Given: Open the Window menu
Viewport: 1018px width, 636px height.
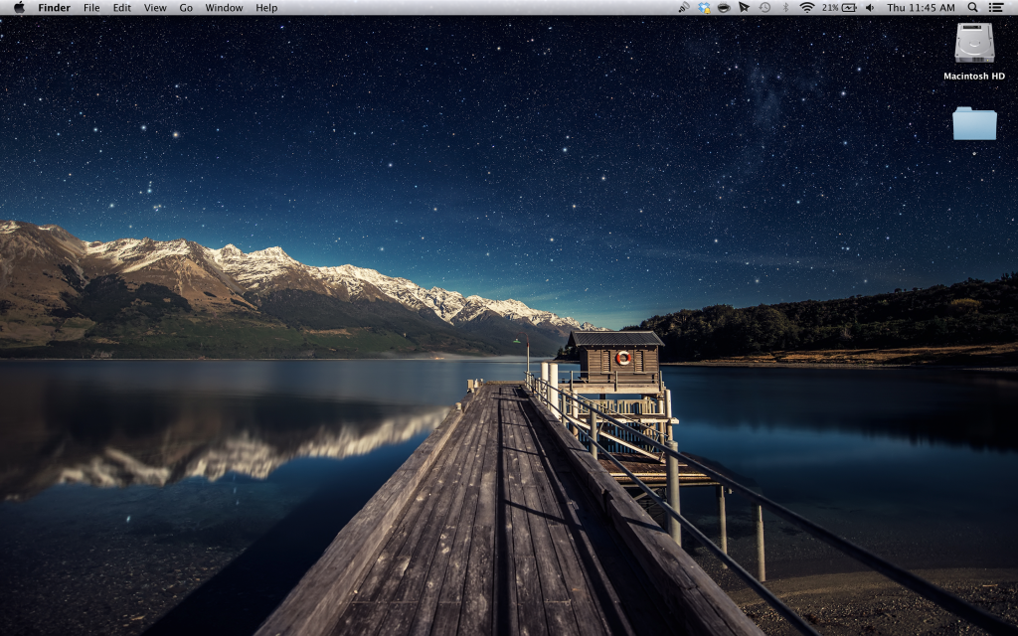Looking at the screenshot, I should [x=224, y=8].
